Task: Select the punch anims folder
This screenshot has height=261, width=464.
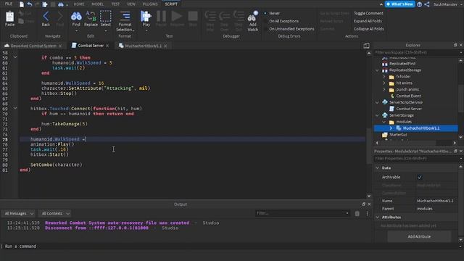Action: coord(407,89)
